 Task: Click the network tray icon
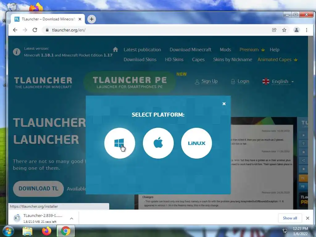tap(285, 231)
